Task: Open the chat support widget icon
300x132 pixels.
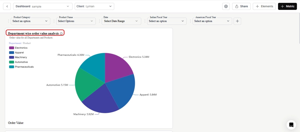Action: (291, 125)
